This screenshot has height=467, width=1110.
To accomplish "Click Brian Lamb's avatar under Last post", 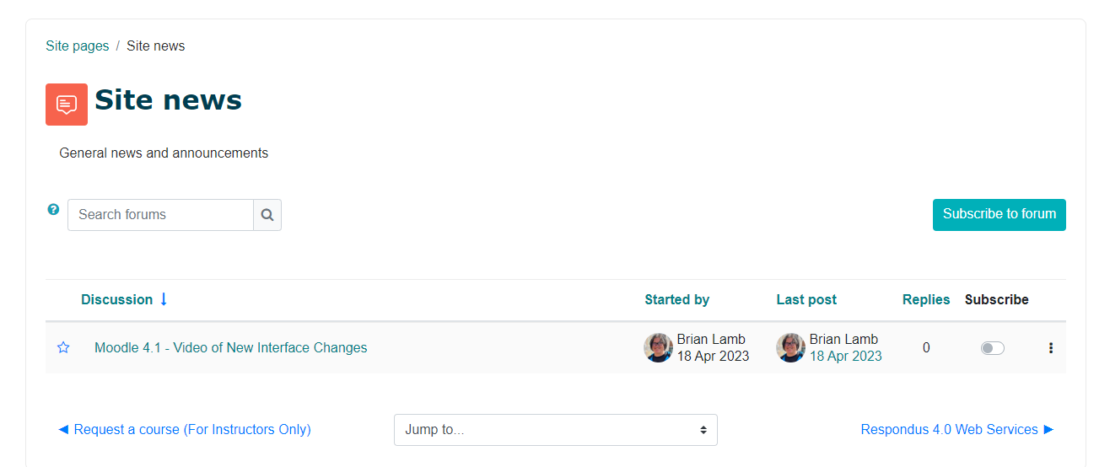I will pos(790,347).
